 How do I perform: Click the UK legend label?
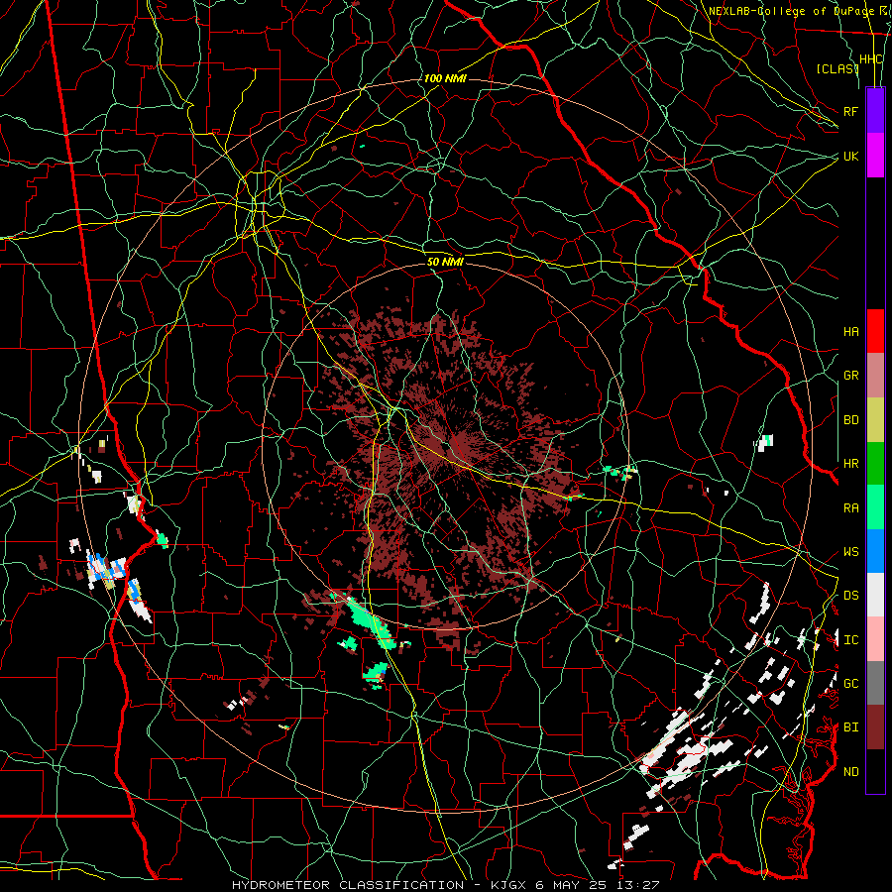[850, 156]
